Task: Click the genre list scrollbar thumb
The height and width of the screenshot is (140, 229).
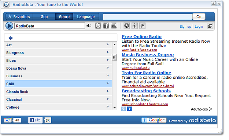Action: pos(114,58)
